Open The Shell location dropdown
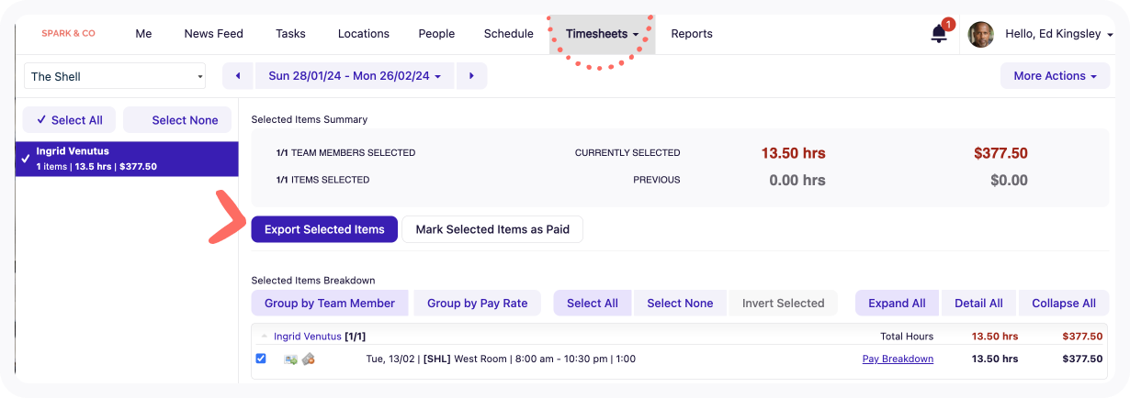 115,76
